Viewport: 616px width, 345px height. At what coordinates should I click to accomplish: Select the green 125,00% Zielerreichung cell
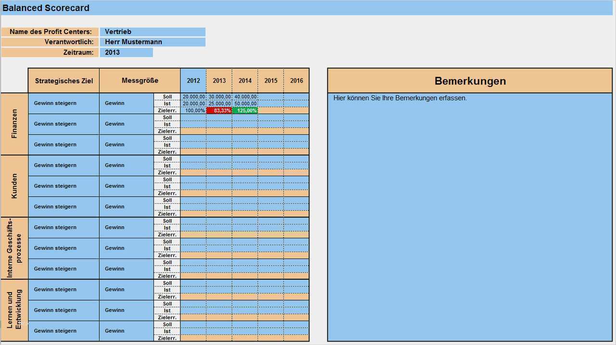click(245, 110)
